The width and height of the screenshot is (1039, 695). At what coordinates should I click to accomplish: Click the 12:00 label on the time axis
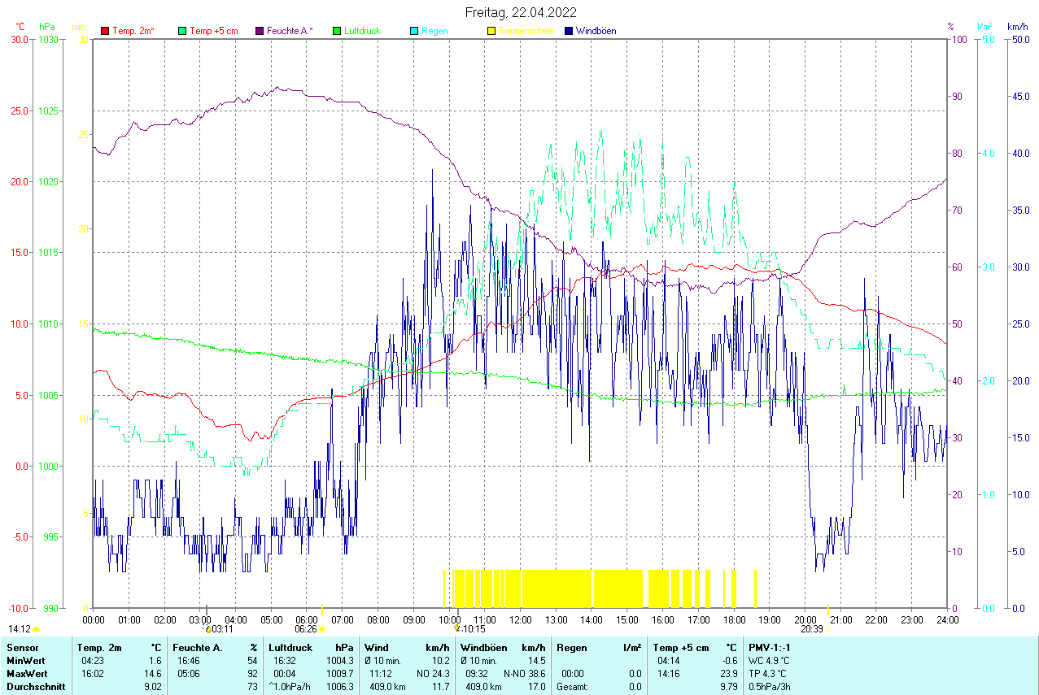click(x=520, y=619)
